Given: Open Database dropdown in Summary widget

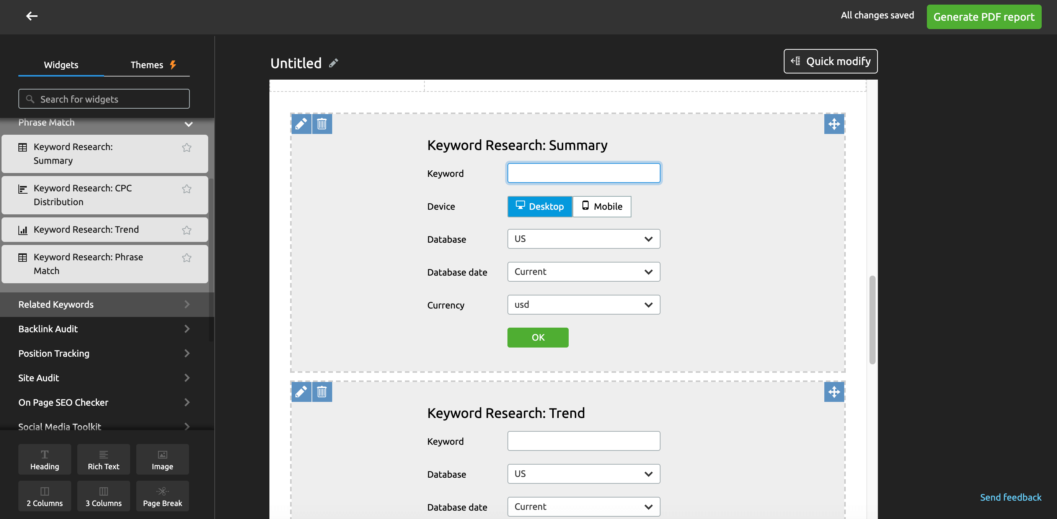Looking at the screenshot, I should (x=583, y=239).
